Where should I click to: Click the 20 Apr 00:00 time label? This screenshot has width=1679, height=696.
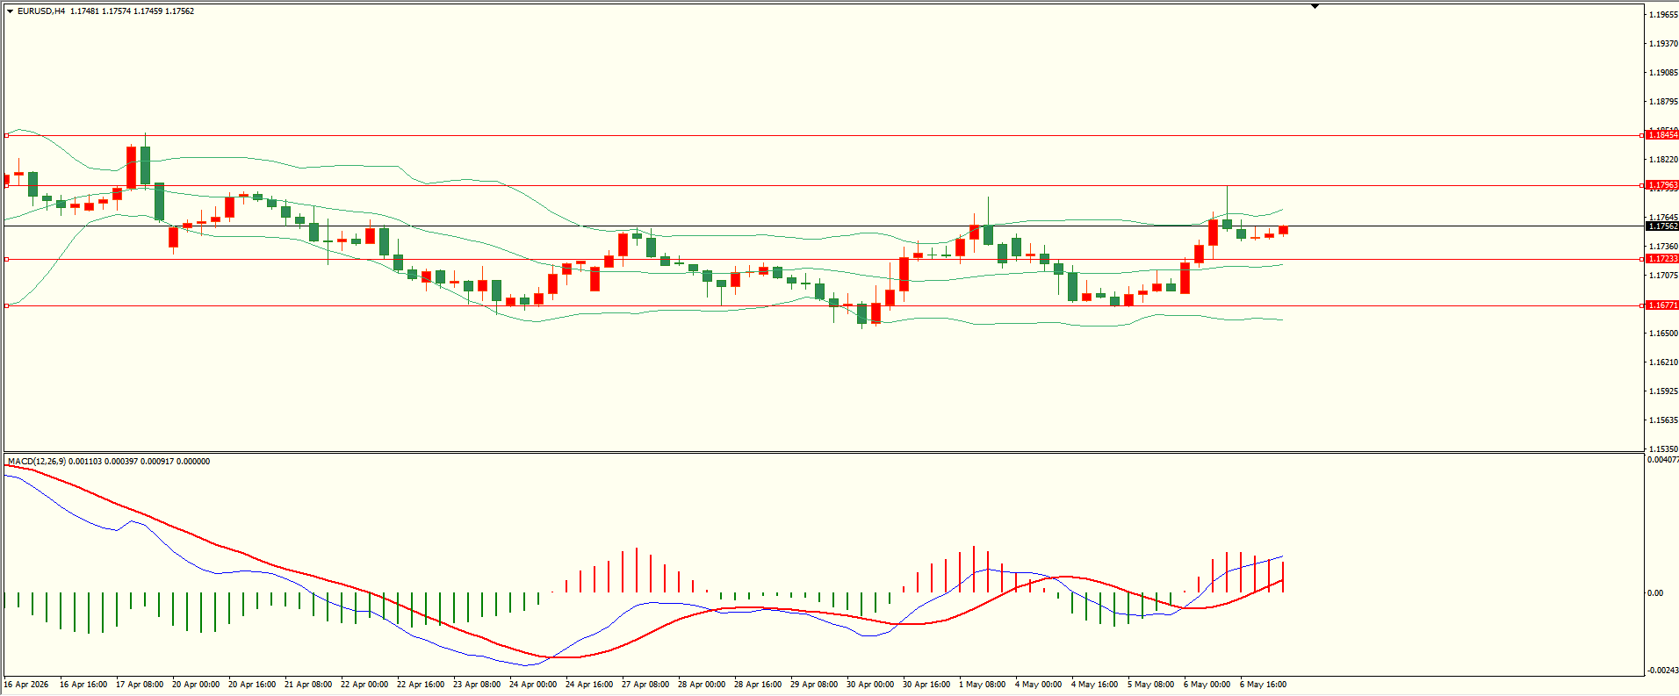point(196,685)
